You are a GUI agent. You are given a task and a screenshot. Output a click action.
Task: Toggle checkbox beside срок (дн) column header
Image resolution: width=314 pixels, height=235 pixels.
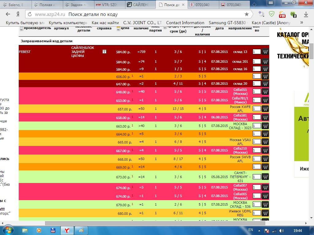pyautogui.click(x=165, y=27)
